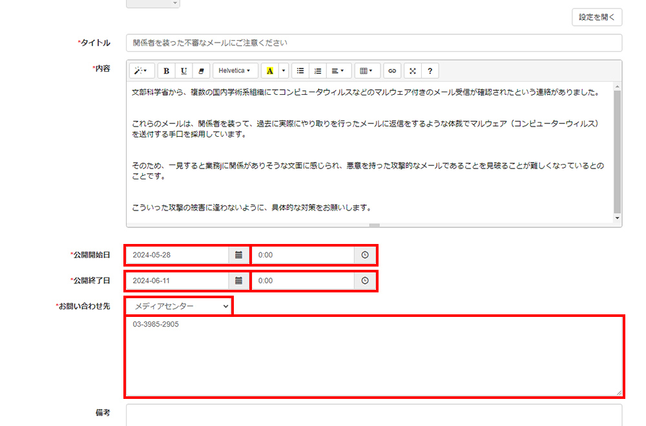Expand the メディアセンター contact dropdown
The width and height of the screenshot is (646, 426).
[178, 306]
